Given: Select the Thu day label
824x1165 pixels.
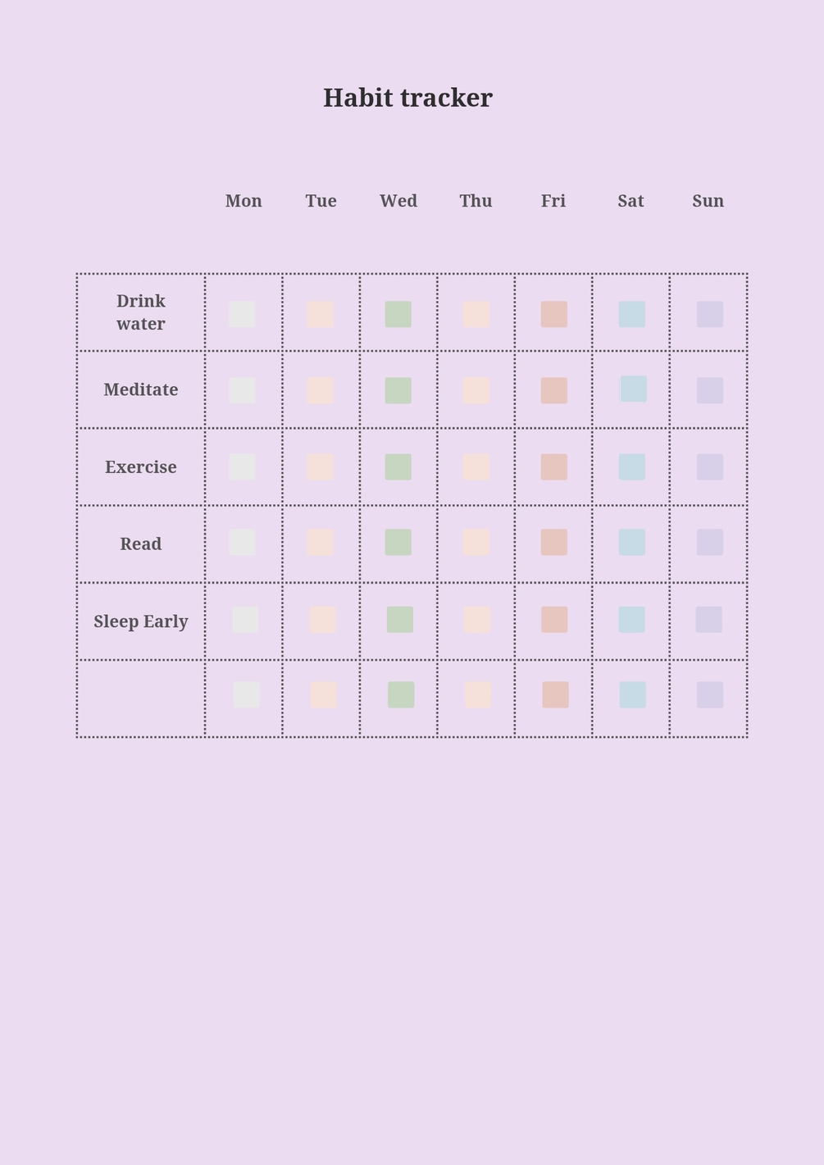Looking at the screenshot, I should click(x=476, y=201).
